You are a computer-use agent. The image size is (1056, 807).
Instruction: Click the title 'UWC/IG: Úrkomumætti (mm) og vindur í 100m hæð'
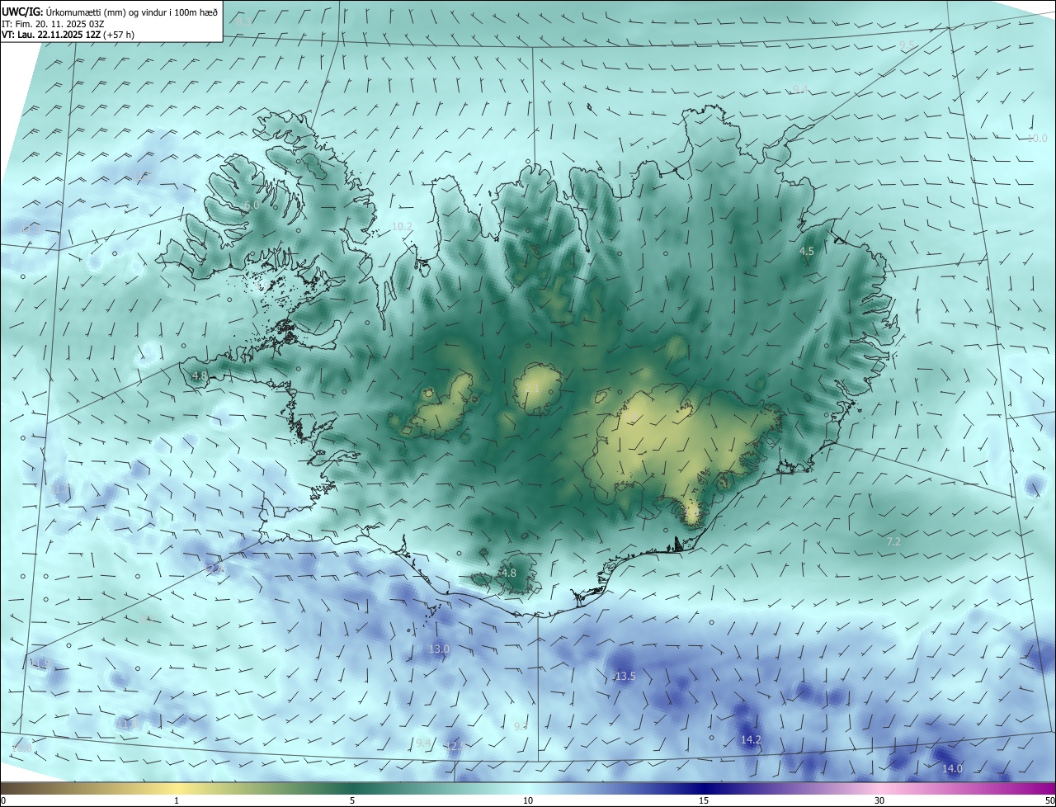(109, 12)
